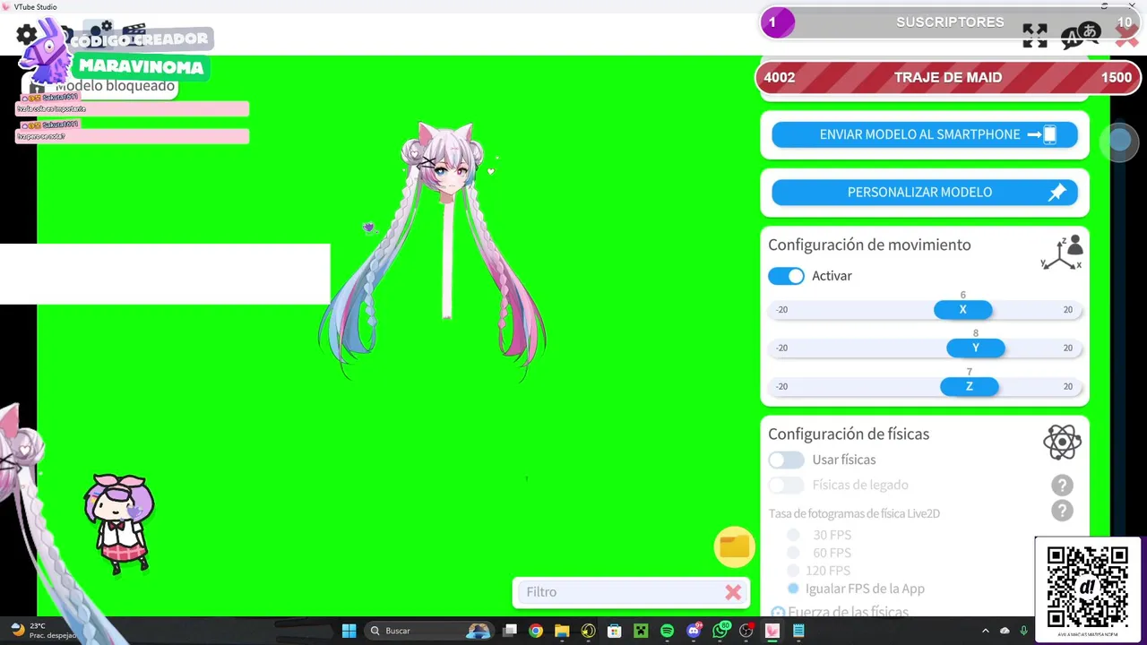Open the Windows Start menu
1147x645 pixels.
point(349,631)
